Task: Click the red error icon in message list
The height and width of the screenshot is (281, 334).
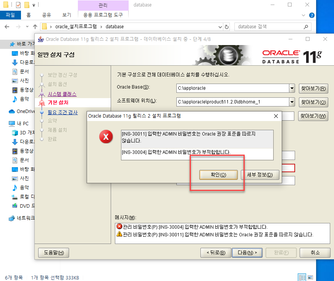Action: click(x=119, y=226)
